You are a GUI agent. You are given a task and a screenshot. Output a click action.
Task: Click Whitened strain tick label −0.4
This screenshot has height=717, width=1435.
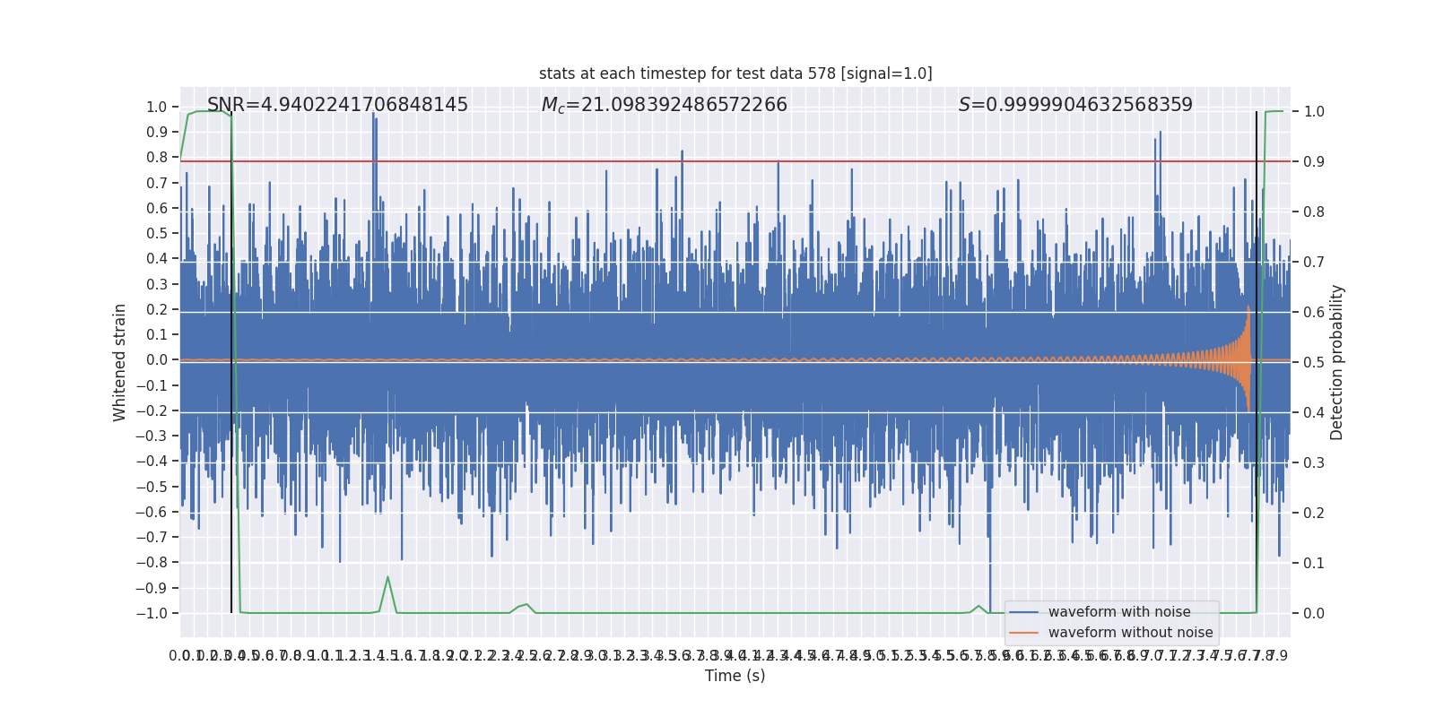coord(152,461)
